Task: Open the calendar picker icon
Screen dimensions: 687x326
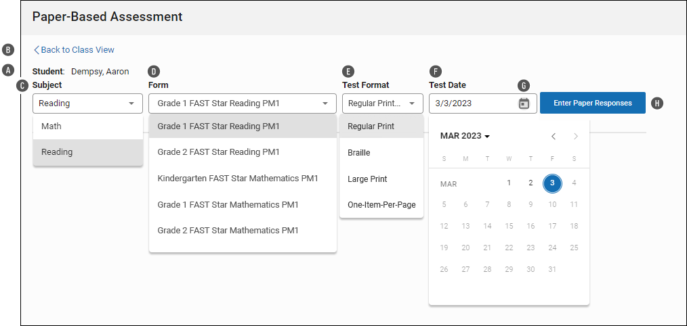Action: pyautogui.click(x=524, y=103)
